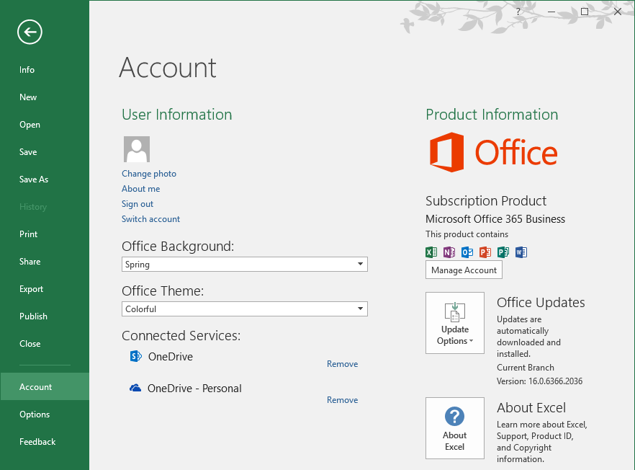Click the Excel app icon under product contains
Viewport: 635px width, 470px height.
click(x=431, y=252)
